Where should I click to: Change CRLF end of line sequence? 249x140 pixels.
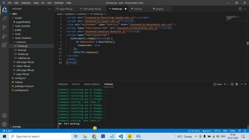[225, 131]
